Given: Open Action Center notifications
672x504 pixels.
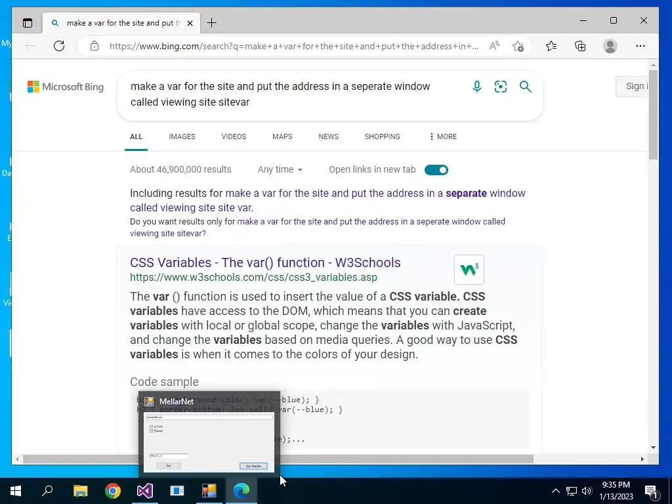Looking at the screenshot, I should (x=651, y=491).
